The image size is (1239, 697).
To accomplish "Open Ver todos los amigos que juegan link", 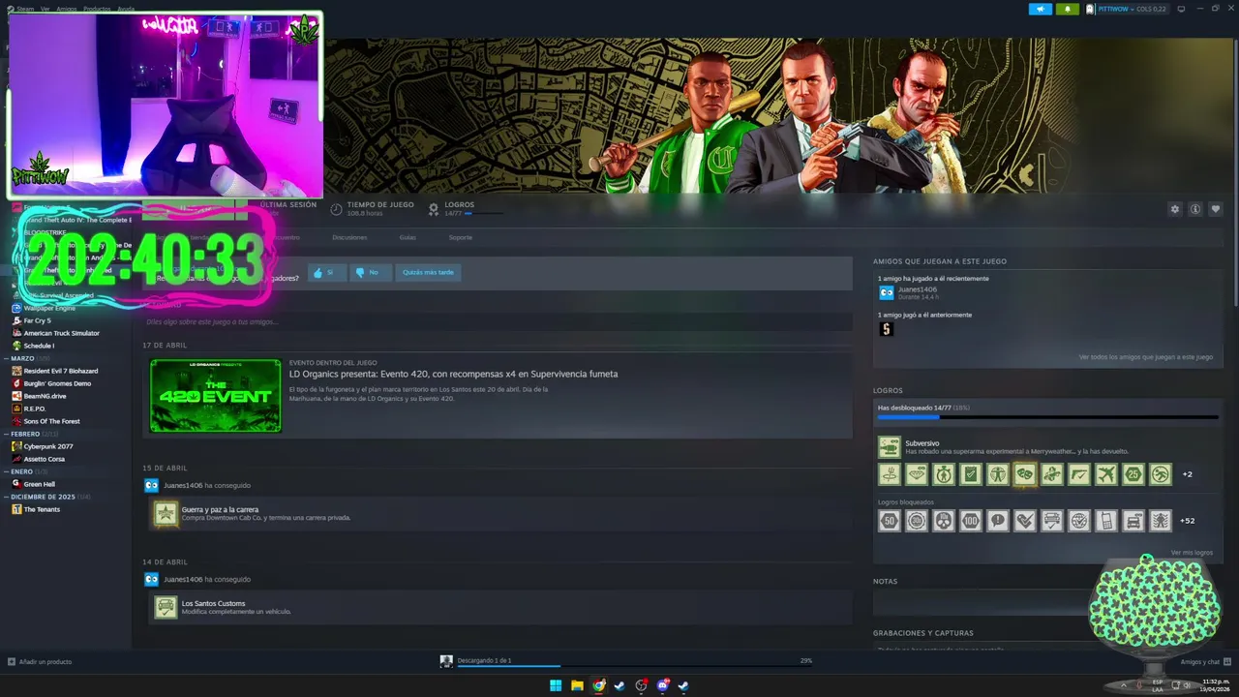I will click(x=1146, y=357).
